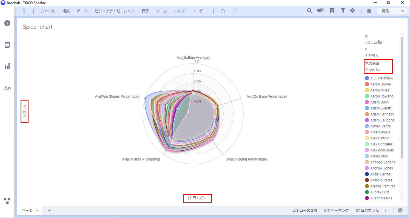The height and width of the screenshot is (218, 410).
Task: Open the notifications bell icon
Action: click(x=369, y=11)
